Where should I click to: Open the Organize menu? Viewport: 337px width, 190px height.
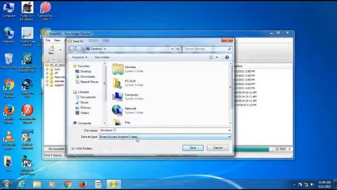[80, 58]
